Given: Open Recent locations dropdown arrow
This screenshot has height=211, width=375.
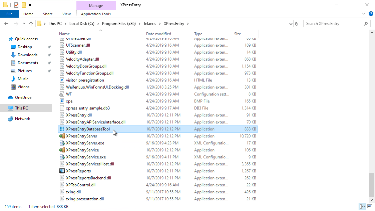Looking at the screenshot, I should pos(24,24).
